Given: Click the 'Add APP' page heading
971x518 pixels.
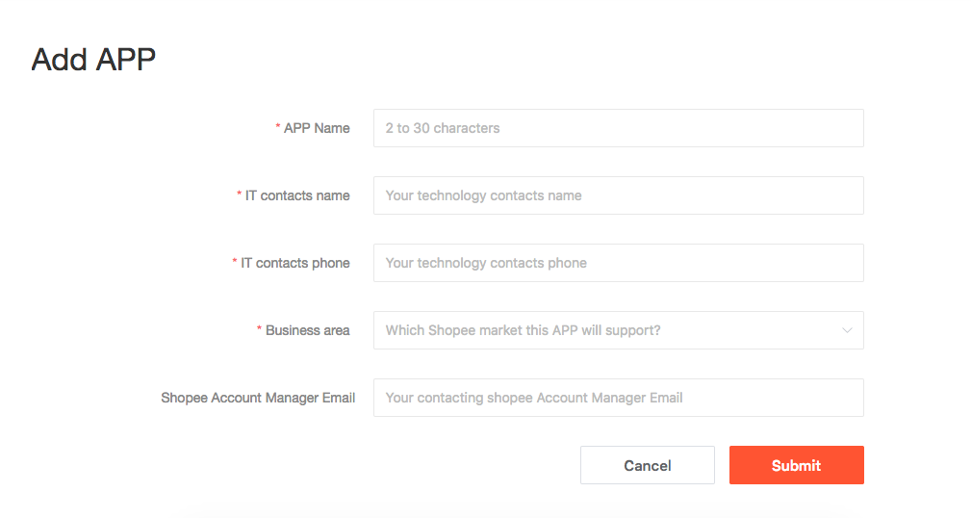Looking at the screenshot, I should (x=93, y=60).
